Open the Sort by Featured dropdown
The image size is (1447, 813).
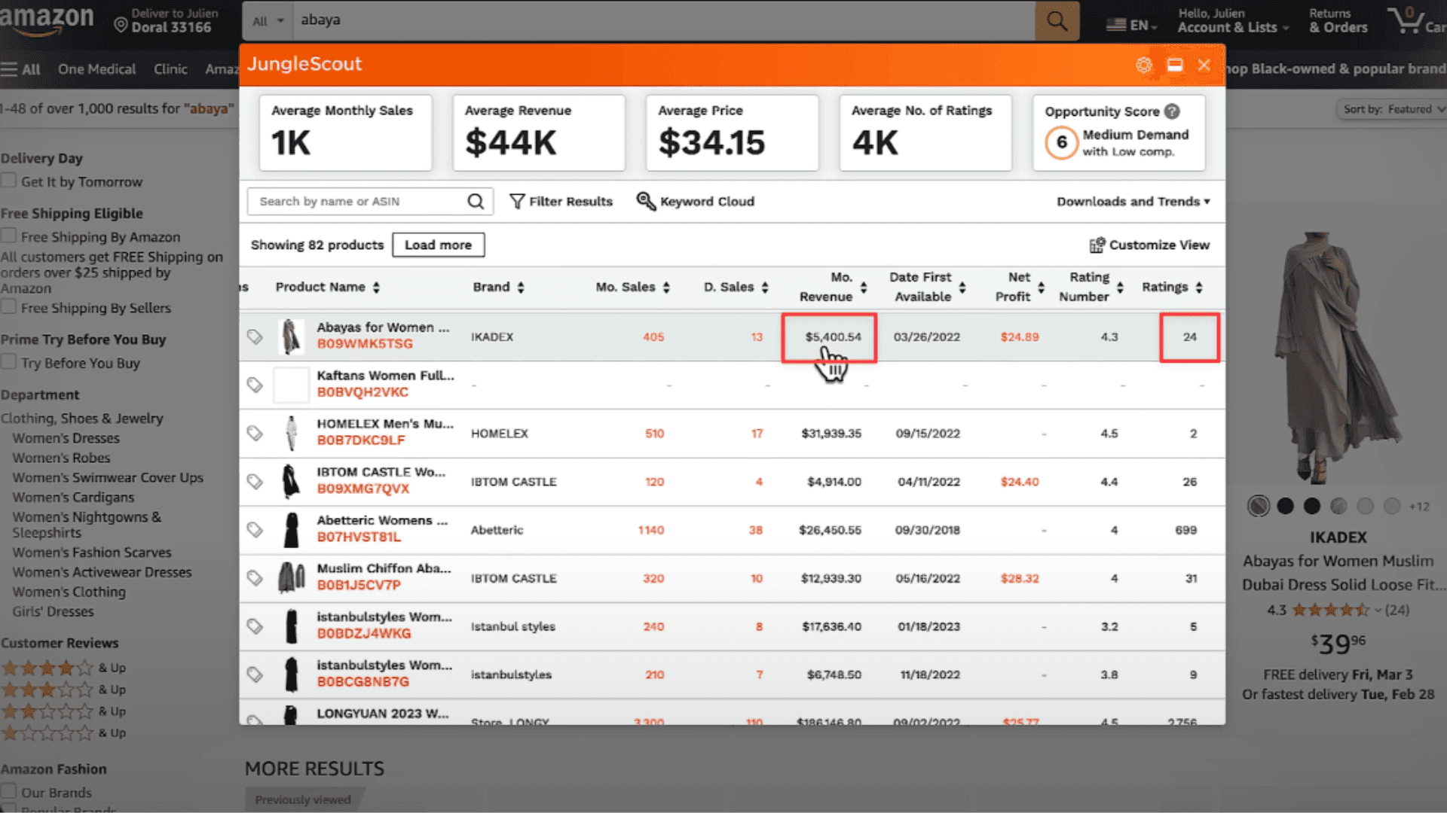[1393, 109]
